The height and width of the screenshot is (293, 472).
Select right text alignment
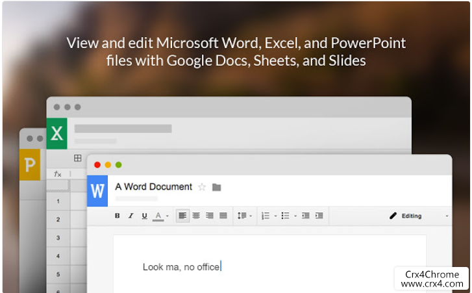coord(210,216)
